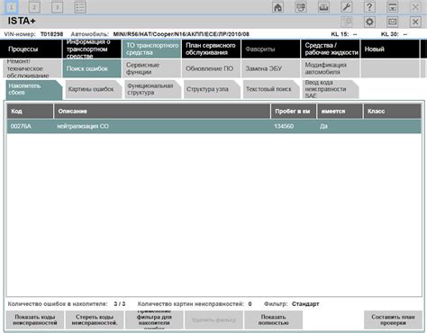427x333 pixels.
Task: Select session tab number 2 icon
Action: click(x=34, y=7)
